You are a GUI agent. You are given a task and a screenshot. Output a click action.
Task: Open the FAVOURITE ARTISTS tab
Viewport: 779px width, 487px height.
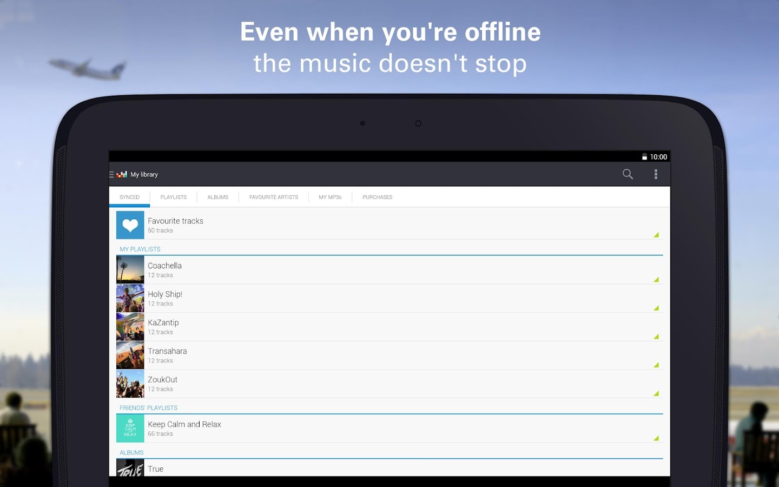click(274, 197)
